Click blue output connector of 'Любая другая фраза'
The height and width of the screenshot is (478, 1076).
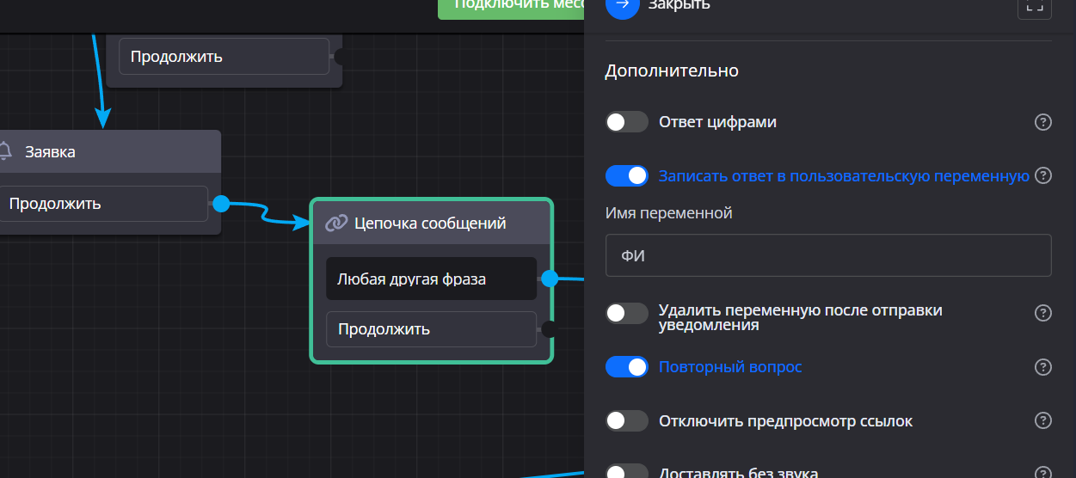point(550,279)
